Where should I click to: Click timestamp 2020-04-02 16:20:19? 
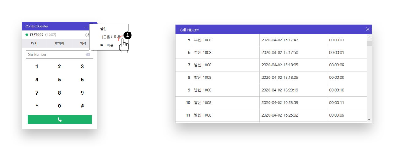tap(280, 90)
